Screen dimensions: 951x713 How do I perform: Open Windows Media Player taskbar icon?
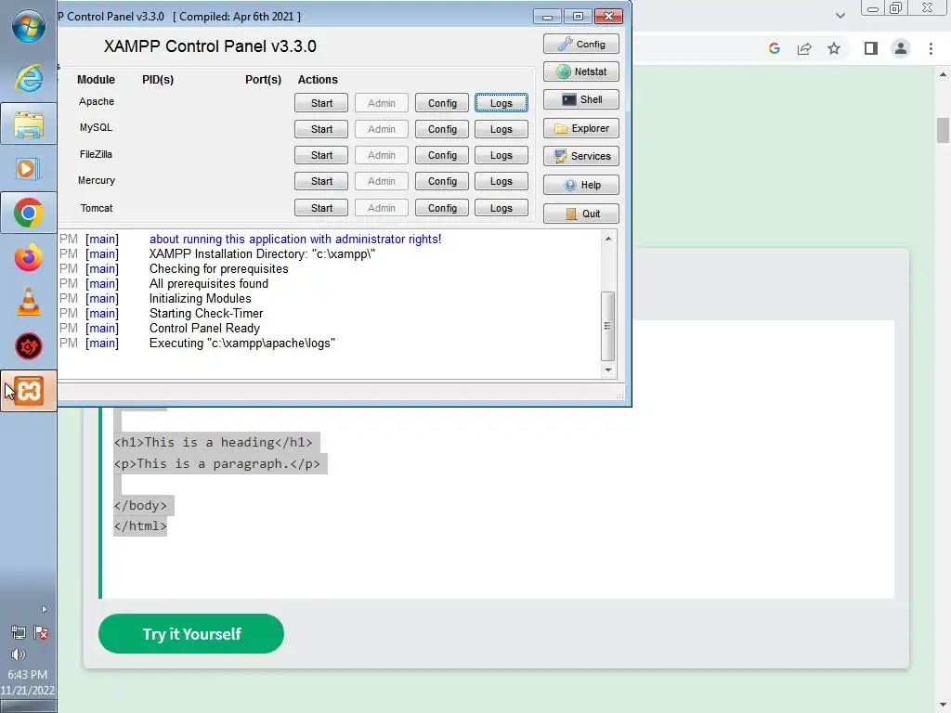pyautogui.click(x=29, y=169)
